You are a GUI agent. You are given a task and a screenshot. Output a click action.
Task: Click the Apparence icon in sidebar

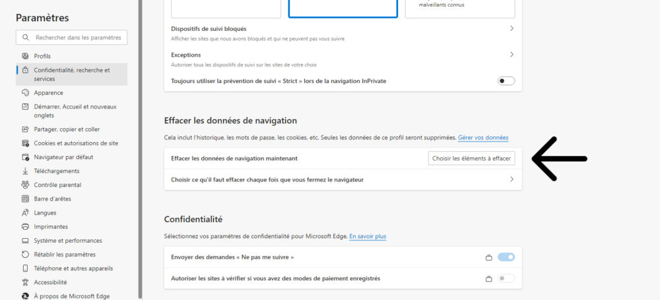[x=25, y=93]
